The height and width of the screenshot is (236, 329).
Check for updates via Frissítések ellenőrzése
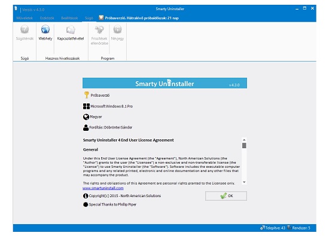pyautogui.click(x=99, y=29)
